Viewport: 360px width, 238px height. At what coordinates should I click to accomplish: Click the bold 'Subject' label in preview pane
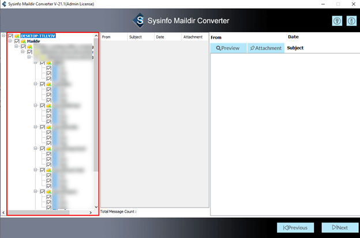coord(295,48)
